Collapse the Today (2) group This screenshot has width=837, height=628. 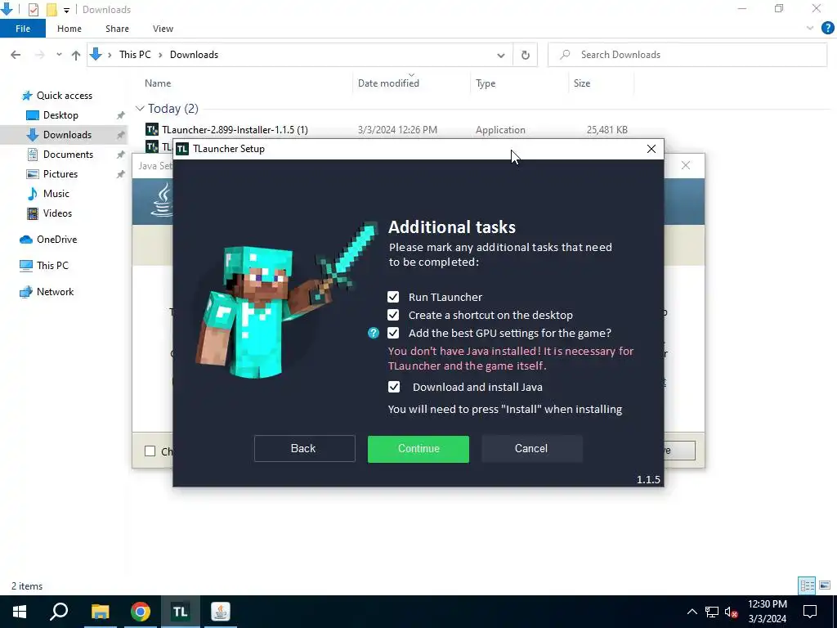140,109
